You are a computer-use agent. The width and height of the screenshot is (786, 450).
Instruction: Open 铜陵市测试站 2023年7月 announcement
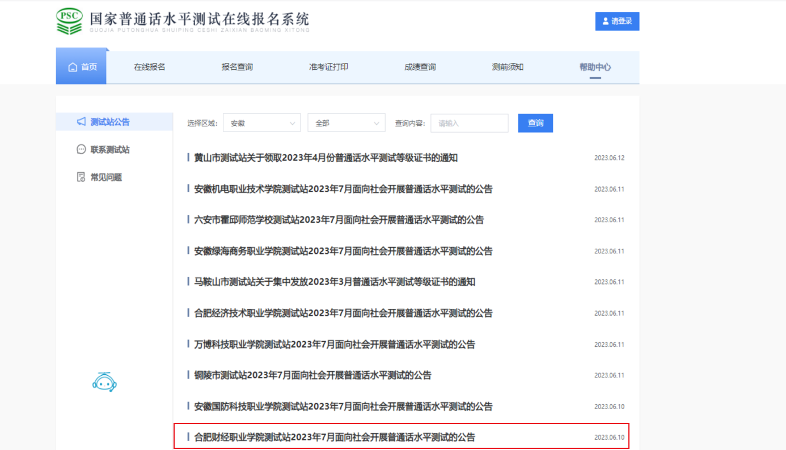click(312, 375)
